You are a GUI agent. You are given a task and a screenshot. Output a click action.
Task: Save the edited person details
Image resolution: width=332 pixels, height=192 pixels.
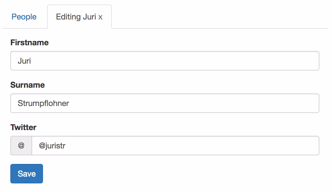[27, 174]
